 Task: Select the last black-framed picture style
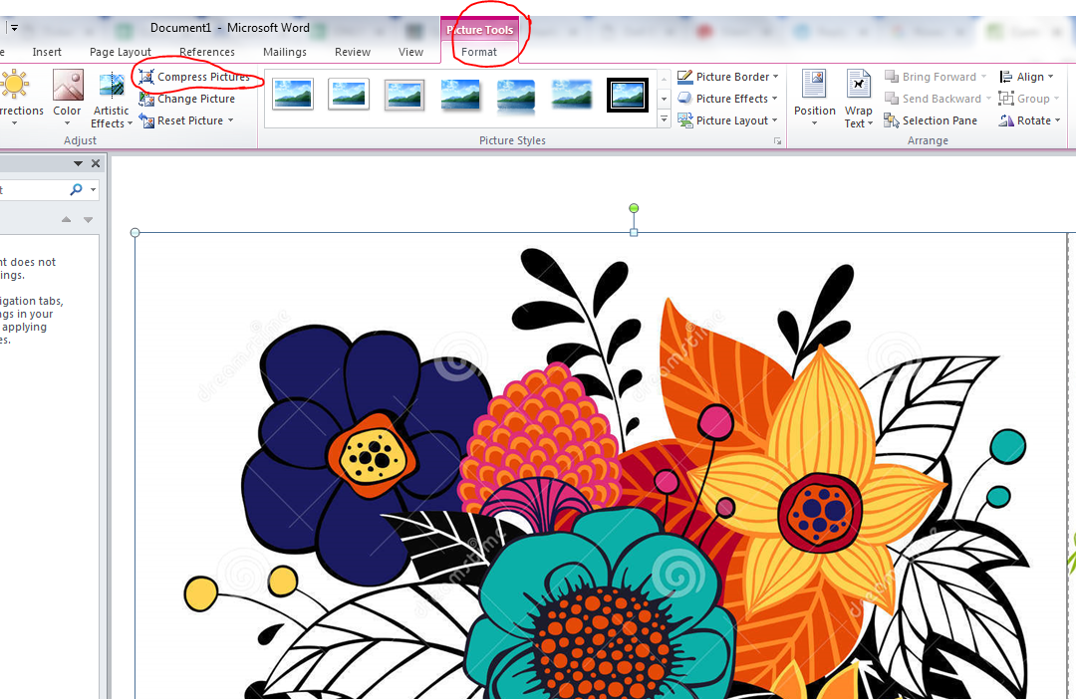click(628, 96)
